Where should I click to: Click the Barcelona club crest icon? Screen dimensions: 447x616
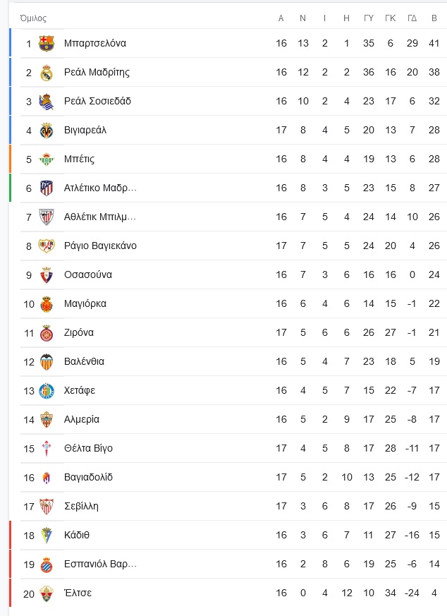click(47, 43)
